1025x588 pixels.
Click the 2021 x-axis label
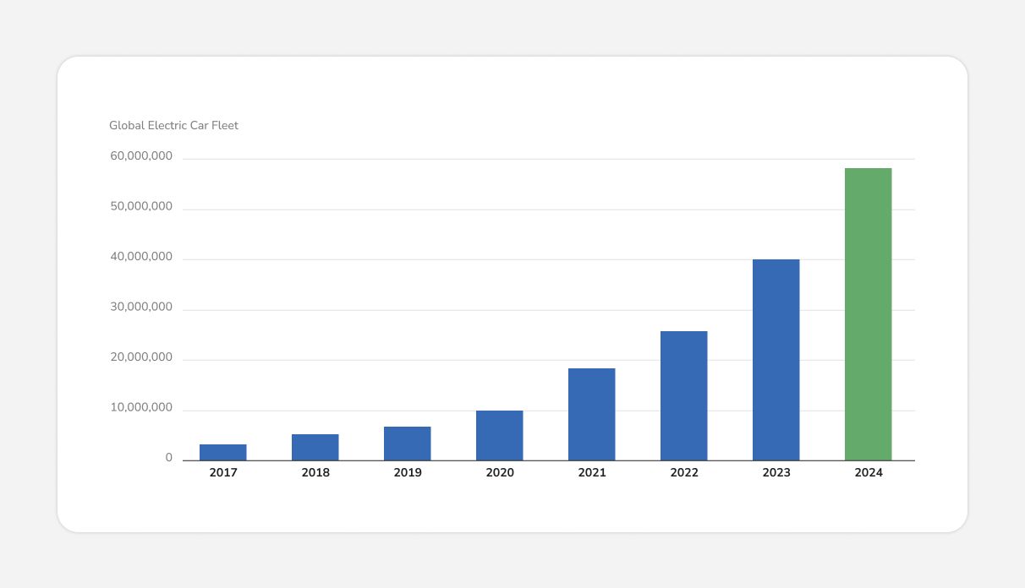(592, 473)
